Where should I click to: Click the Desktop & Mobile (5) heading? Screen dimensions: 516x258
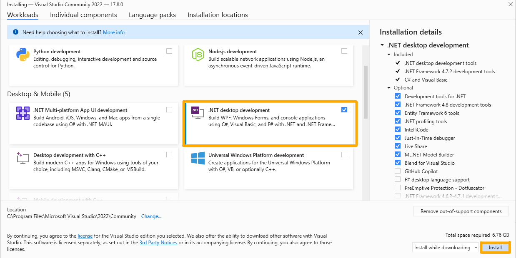point(39,94)
